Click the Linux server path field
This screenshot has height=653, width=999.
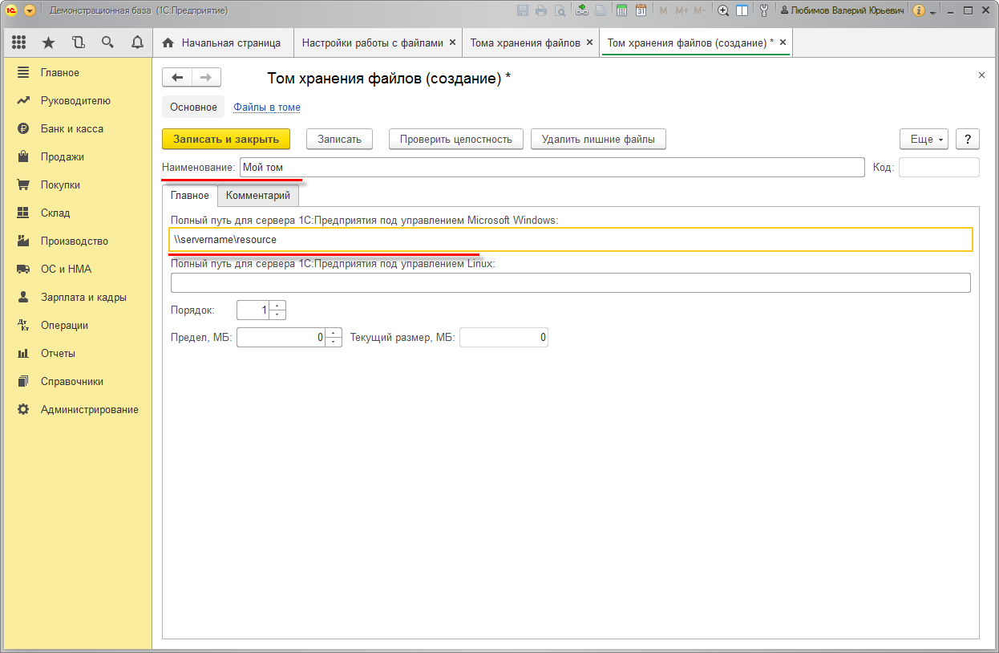click(571, 283)
